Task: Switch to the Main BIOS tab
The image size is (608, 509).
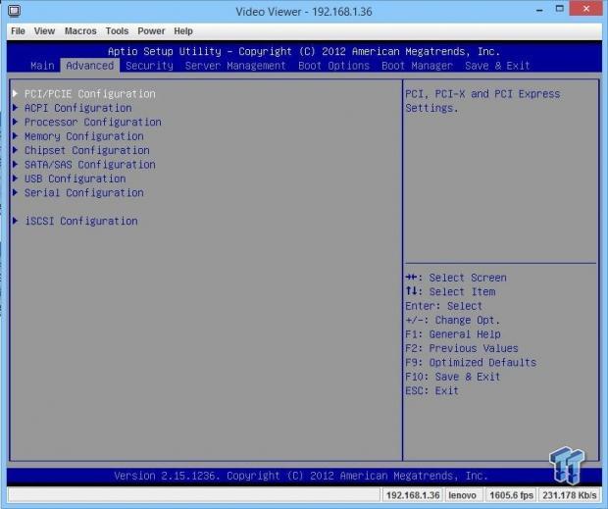Action: (42, 66)
